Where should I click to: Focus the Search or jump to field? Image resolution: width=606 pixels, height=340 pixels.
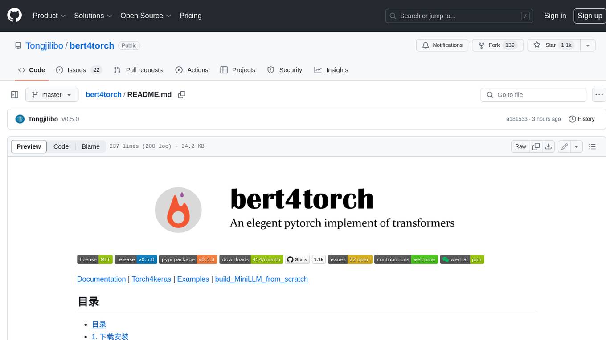click(x=459, y=16)
